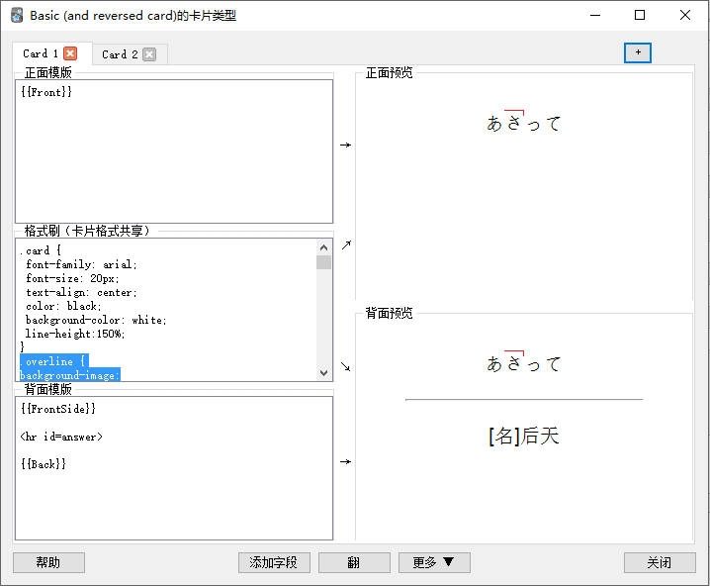
Task: Click the back preview text あさって
Action: pyautogui.click(x=524, y=363)
